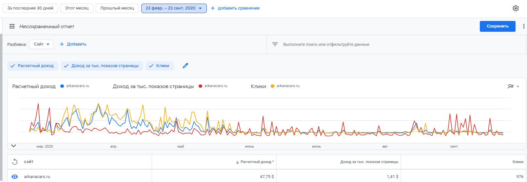Open the date range dropdown 23 февр. – 23 сент. 2020

[x=174, y=8]
